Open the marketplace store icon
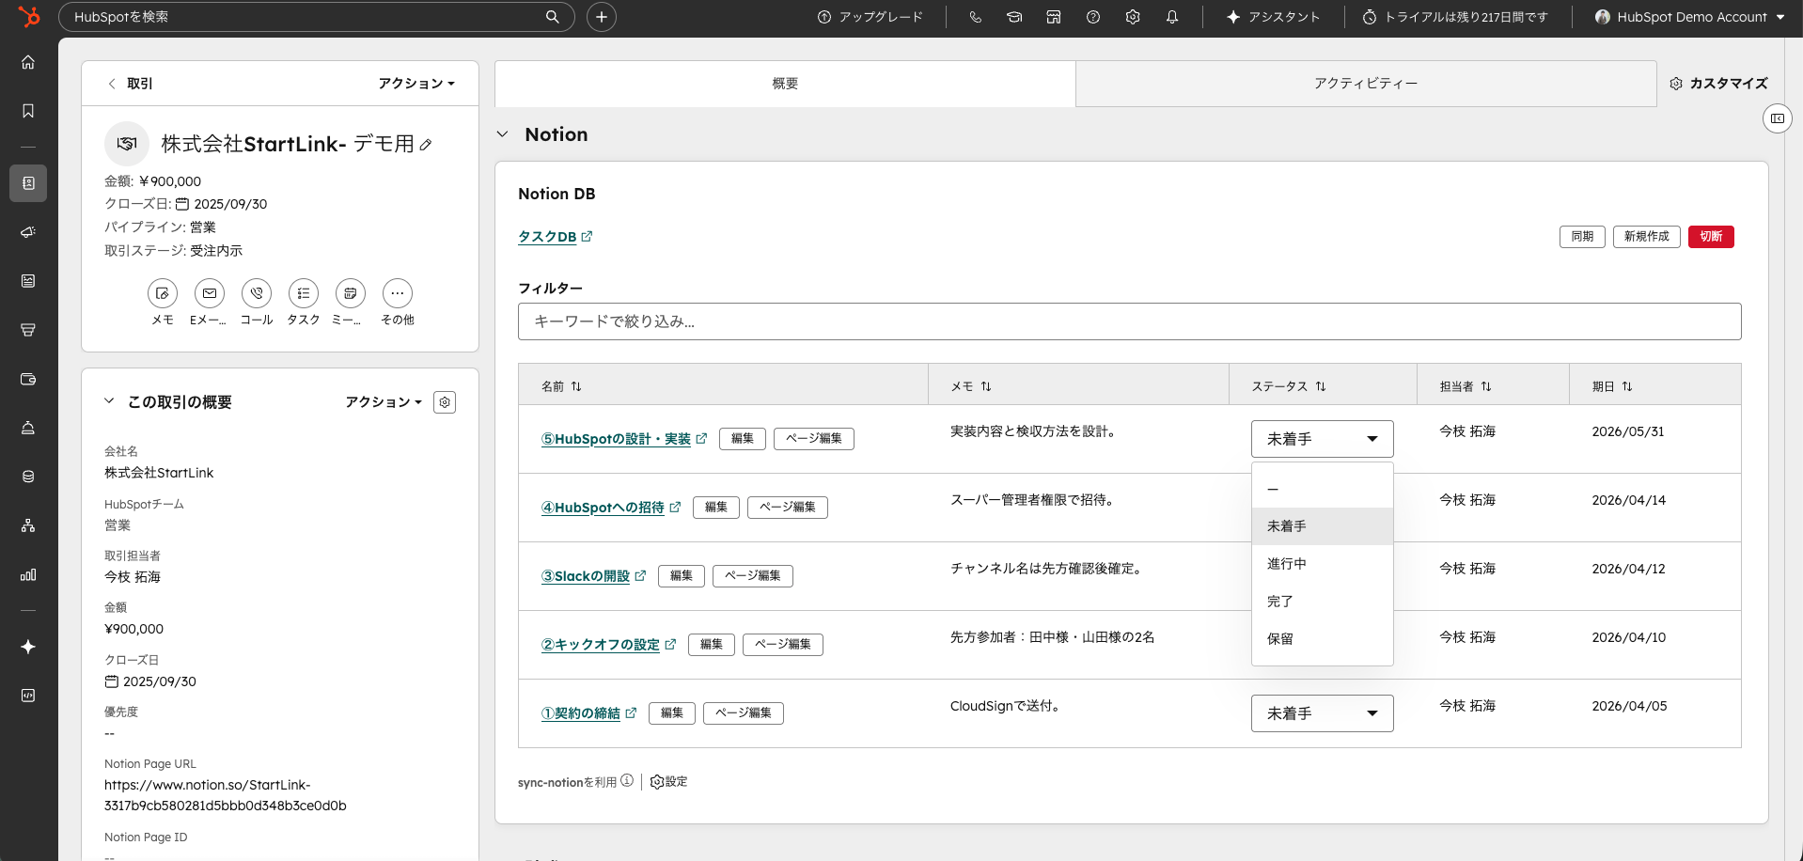Image resolution: width=1803 pixels, height=861 pixels. point(1054,17)
